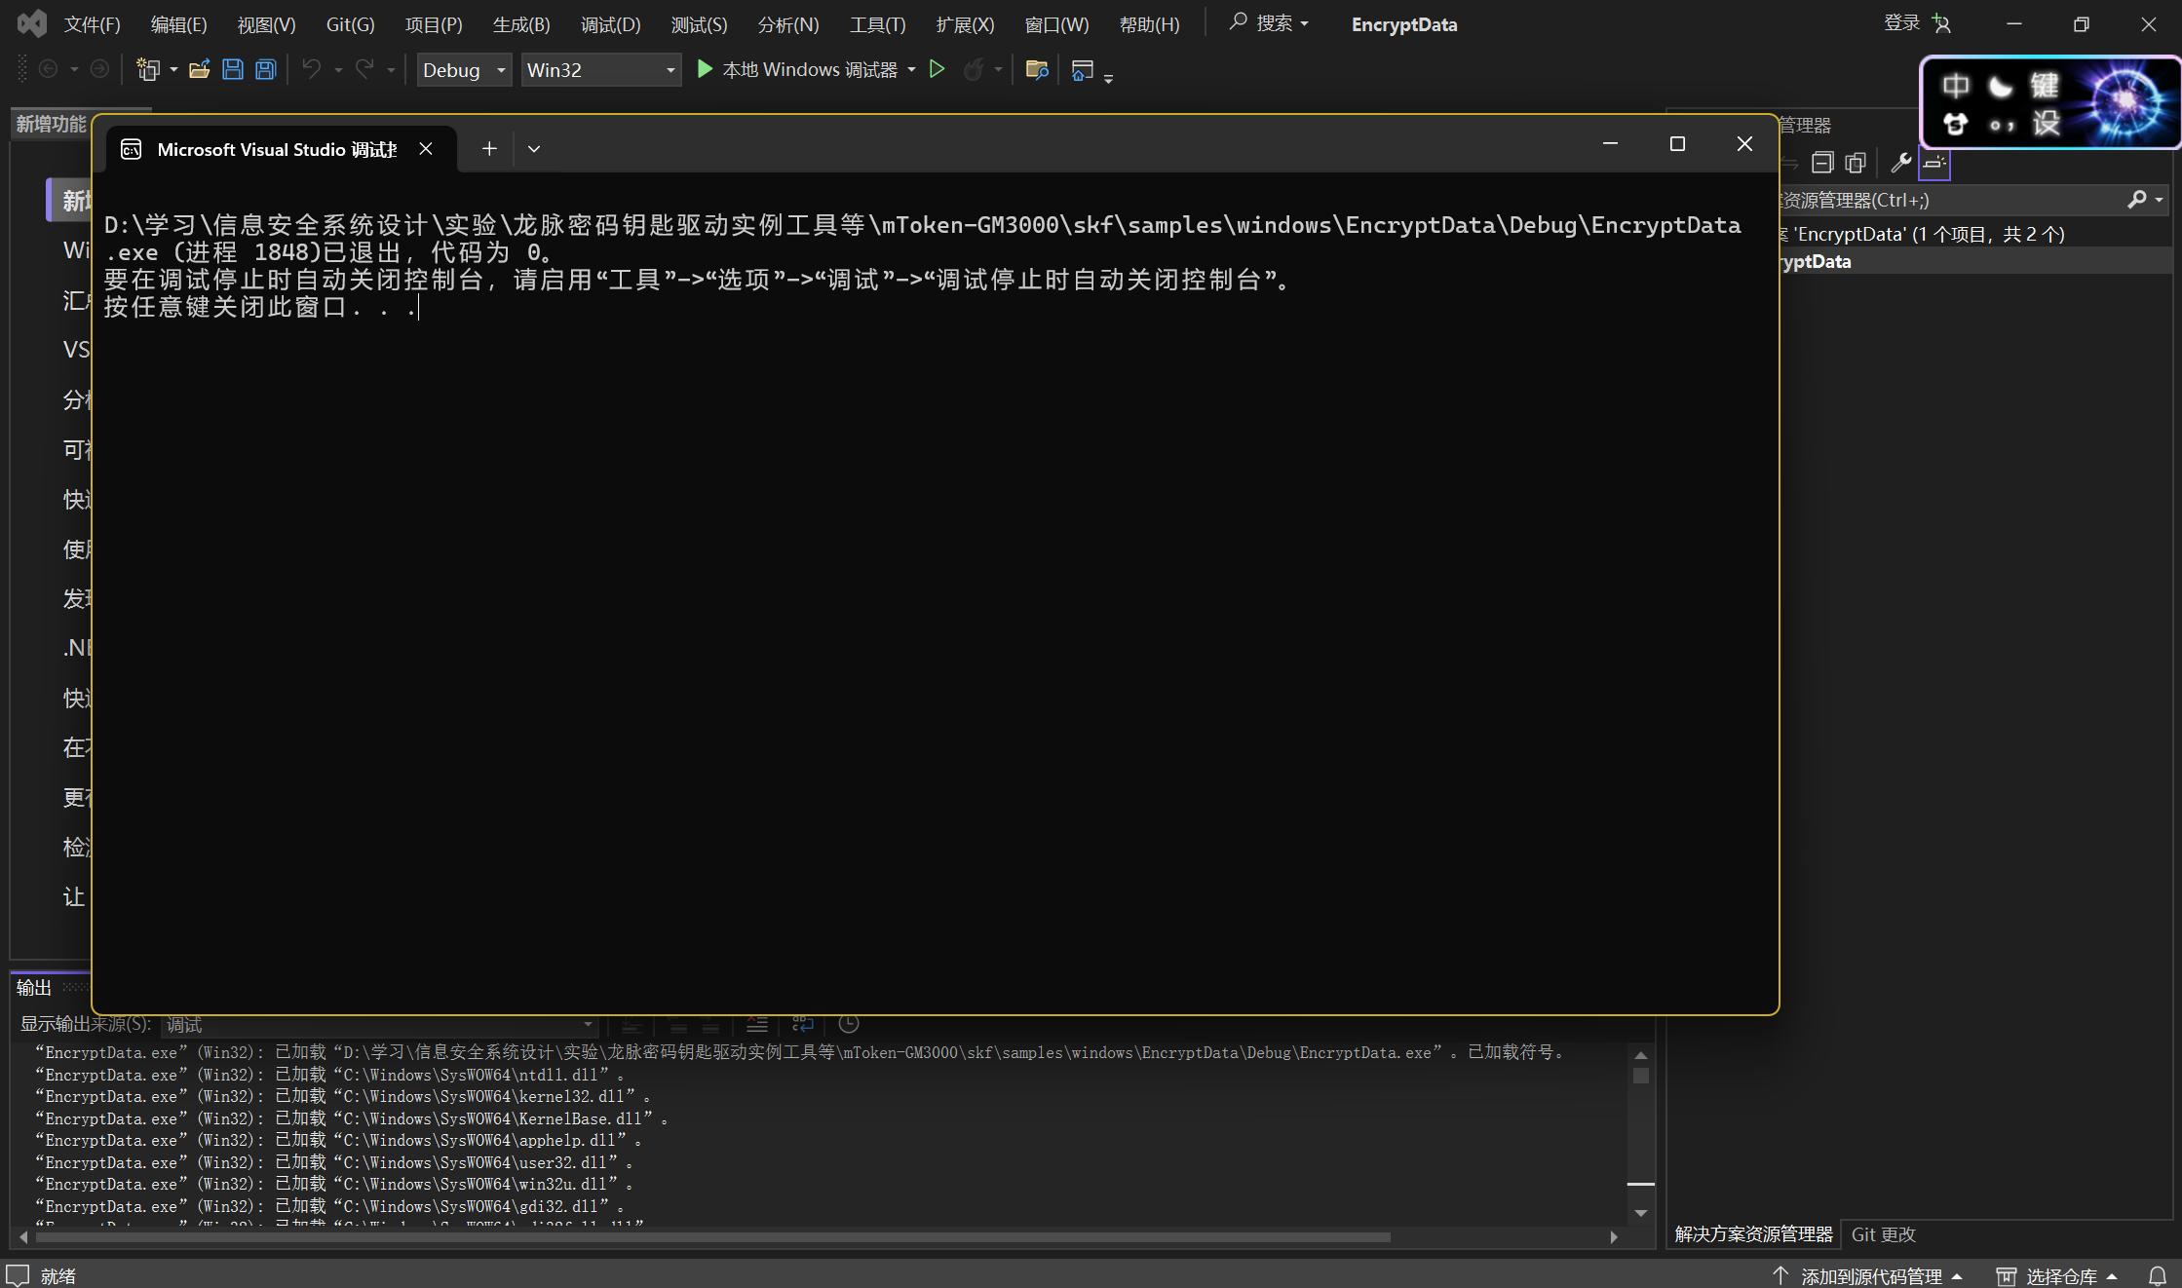
Task: Toggle the IME Chinese/English mode indicator
Action: pyautogui.click(x=1955, y=86)
